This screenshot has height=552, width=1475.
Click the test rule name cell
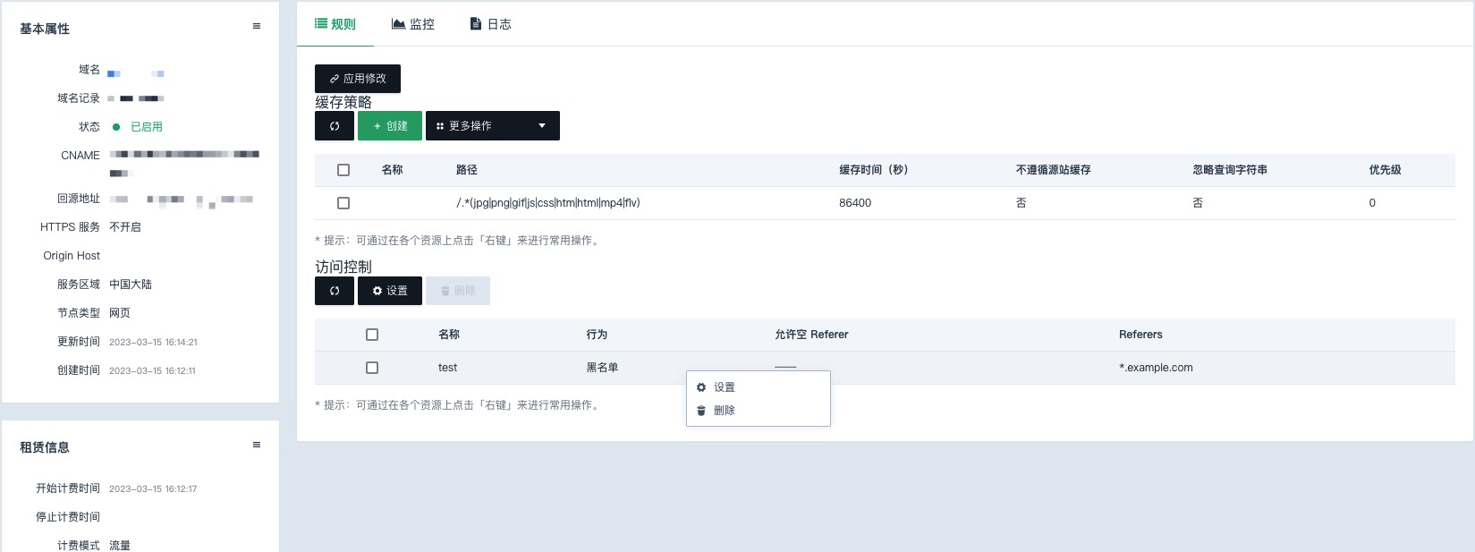tap(447, 368)
